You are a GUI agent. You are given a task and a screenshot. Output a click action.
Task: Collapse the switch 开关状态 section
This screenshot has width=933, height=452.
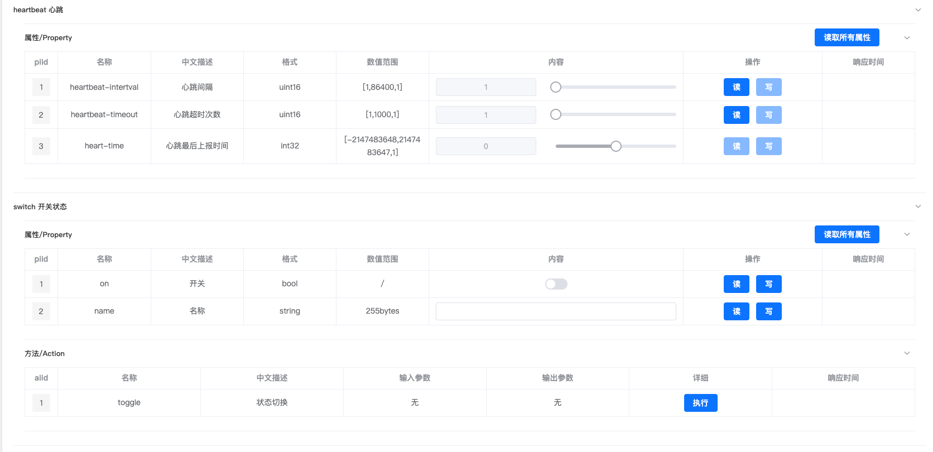918,206
